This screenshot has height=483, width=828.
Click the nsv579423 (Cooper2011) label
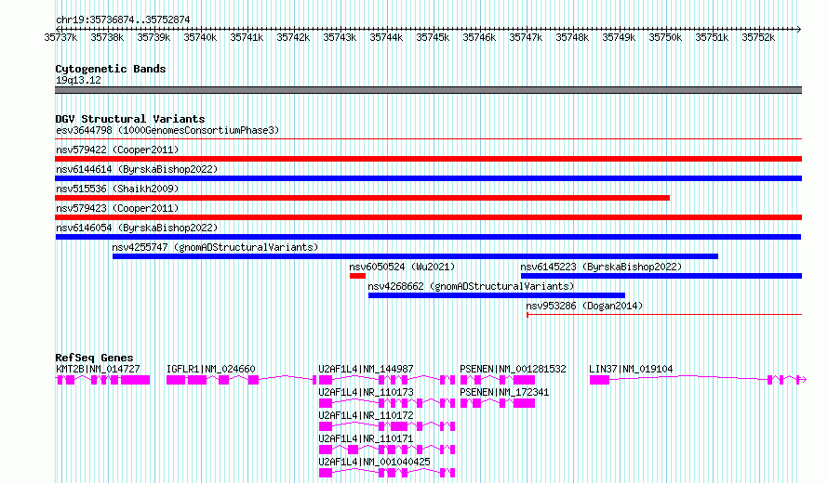117,208
